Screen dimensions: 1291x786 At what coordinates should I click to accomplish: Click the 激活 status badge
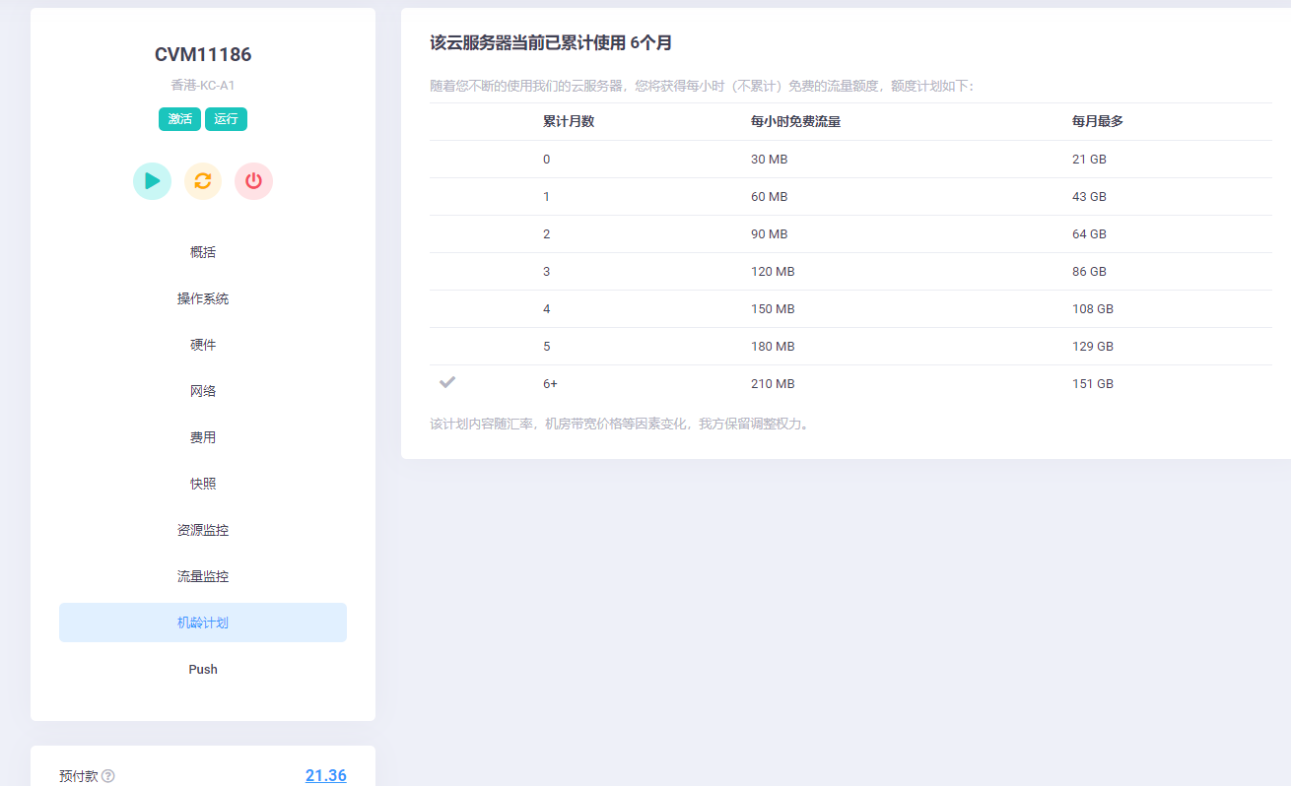180,119
